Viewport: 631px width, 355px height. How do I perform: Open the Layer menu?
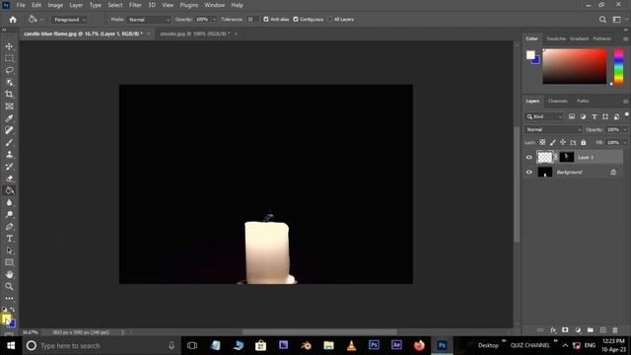(x=76, y=5)
